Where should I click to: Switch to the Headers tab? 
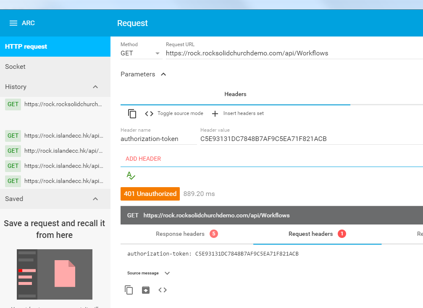pos(235,94)
